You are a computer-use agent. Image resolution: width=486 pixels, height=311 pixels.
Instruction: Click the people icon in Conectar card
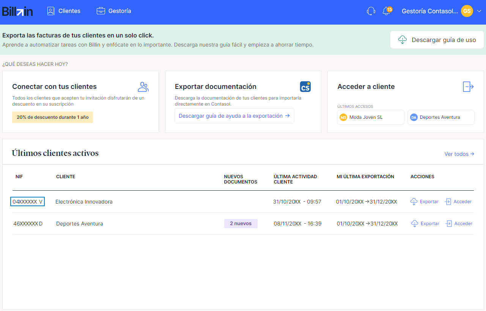click(143, 87)
